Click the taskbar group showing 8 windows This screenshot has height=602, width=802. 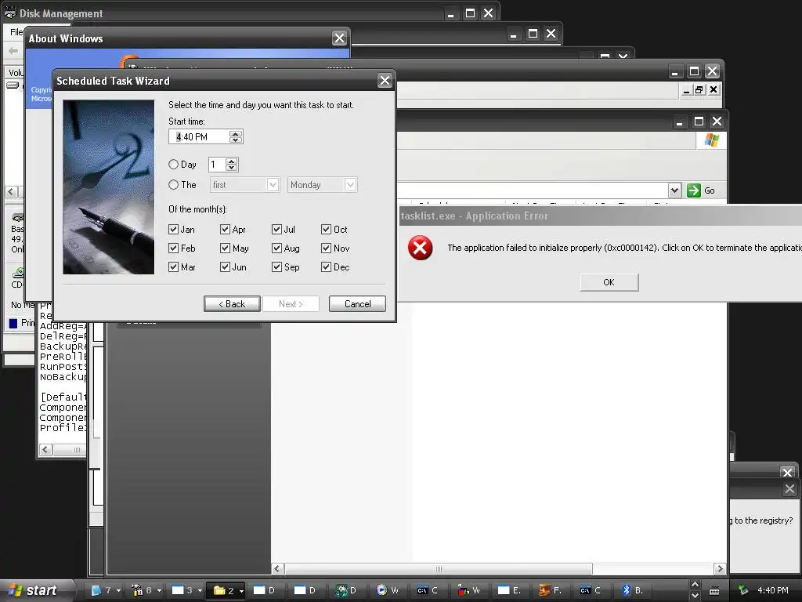pos(143,590)
